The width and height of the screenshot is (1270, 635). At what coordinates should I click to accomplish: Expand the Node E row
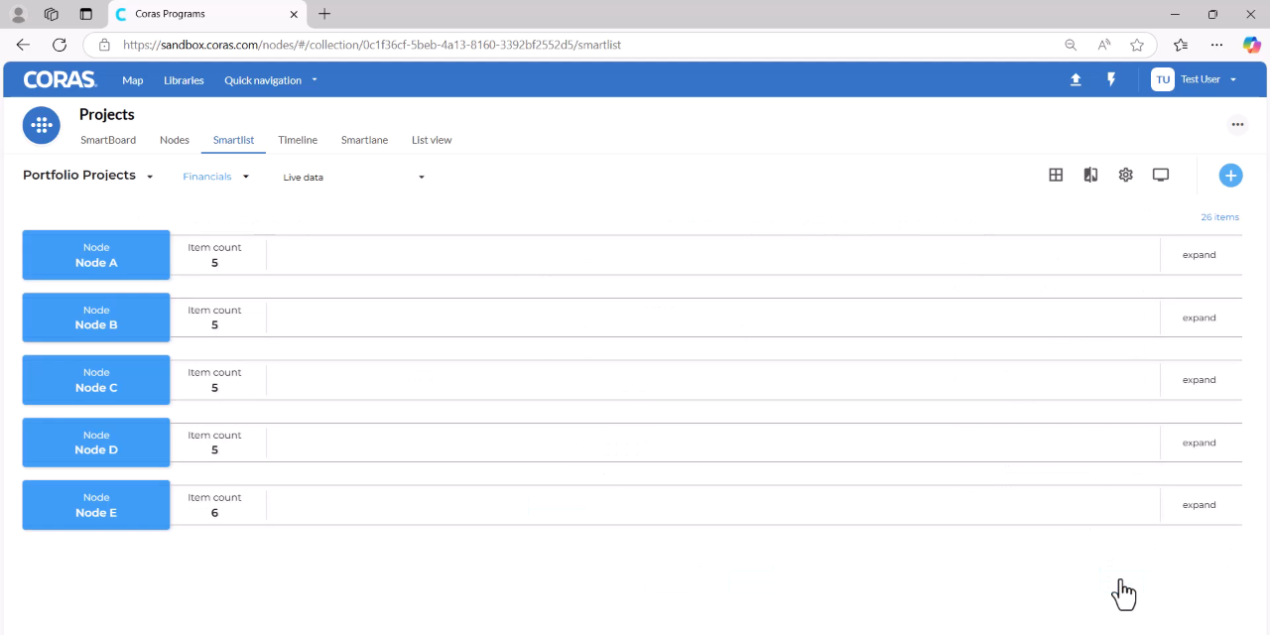click(1199, 505)
